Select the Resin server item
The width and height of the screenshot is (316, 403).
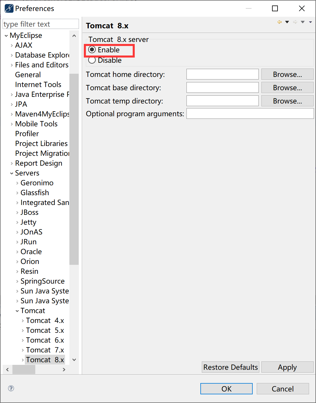[x=29, y=271]
